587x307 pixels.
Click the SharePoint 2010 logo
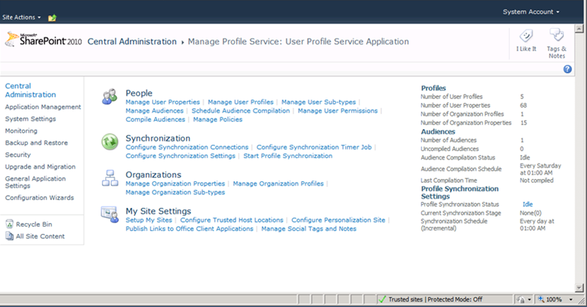(x=43, y=40)
